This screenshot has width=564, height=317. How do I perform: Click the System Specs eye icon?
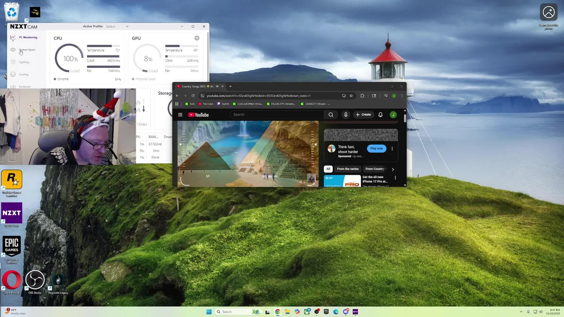coord(13,50)
